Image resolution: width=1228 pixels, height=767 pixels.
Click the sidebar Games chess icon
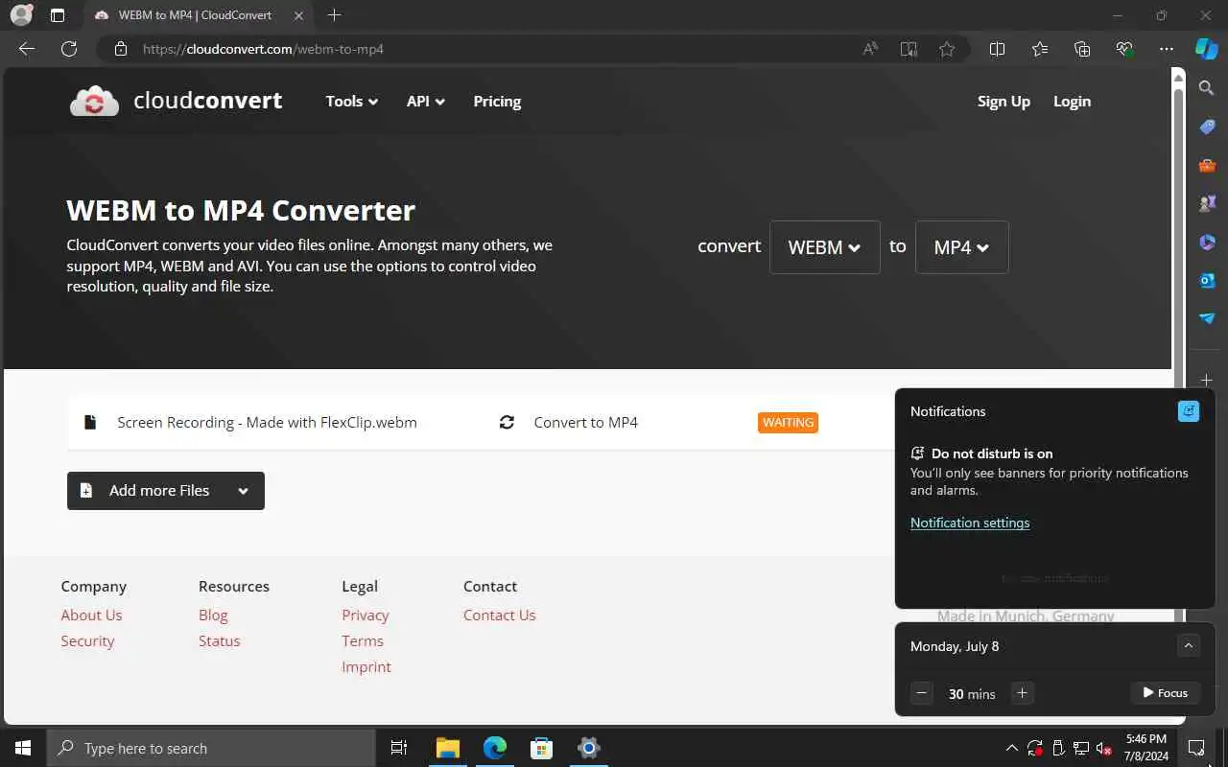(1207, 203)
